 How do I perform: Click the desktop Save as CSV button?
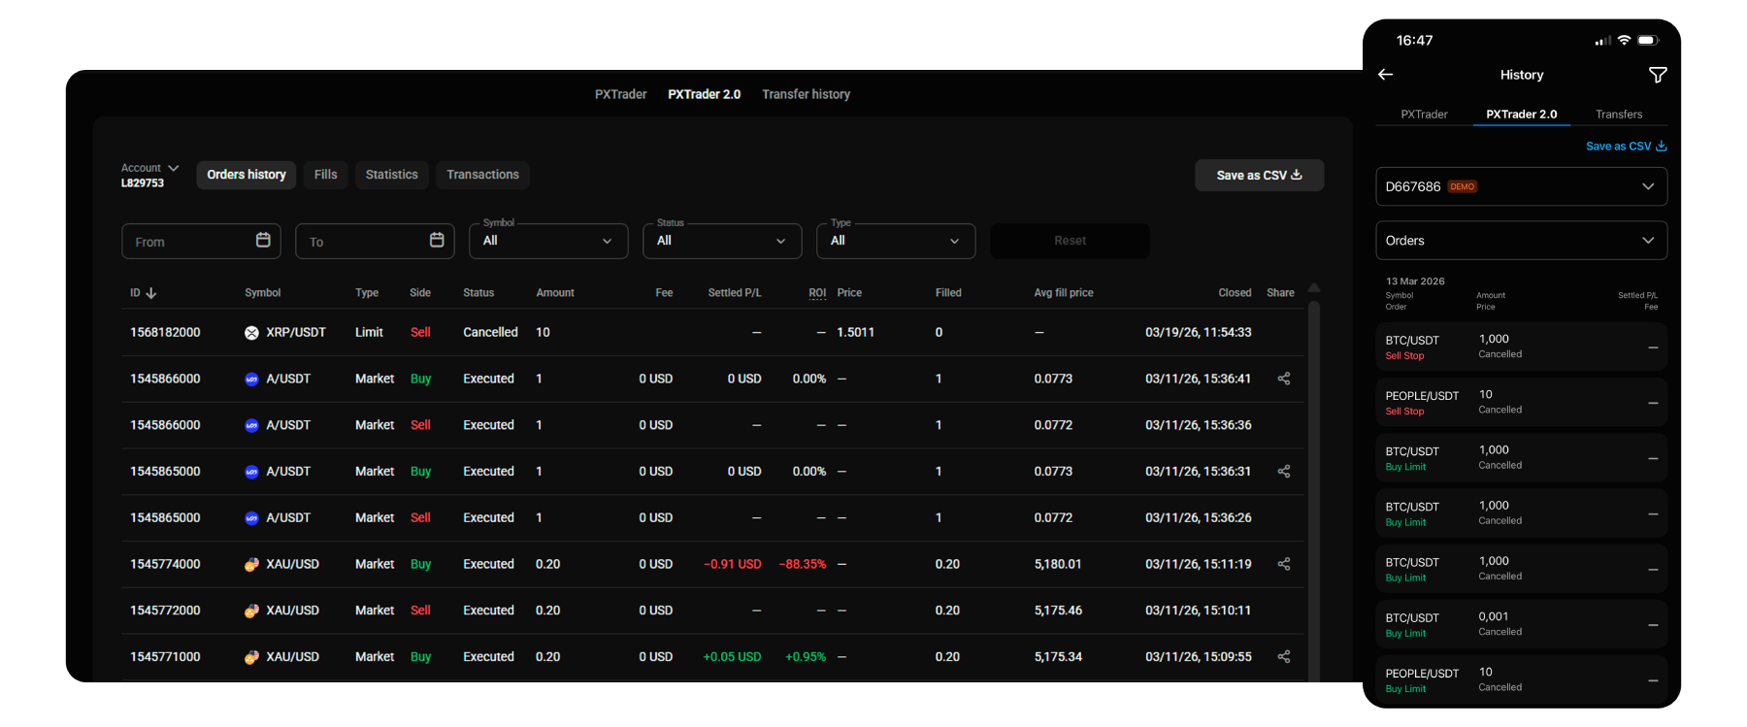point(1260,176)
